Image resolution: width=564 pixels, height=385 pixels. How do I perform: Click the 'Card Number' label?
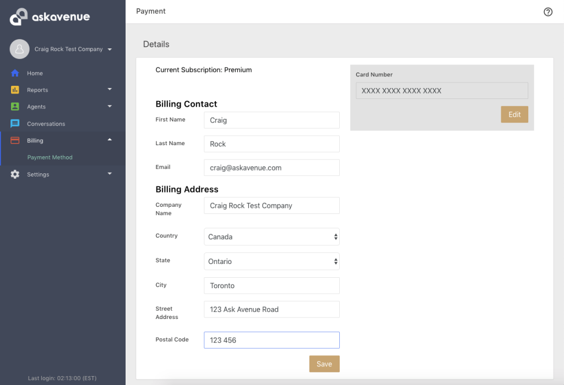coord(374,74)
